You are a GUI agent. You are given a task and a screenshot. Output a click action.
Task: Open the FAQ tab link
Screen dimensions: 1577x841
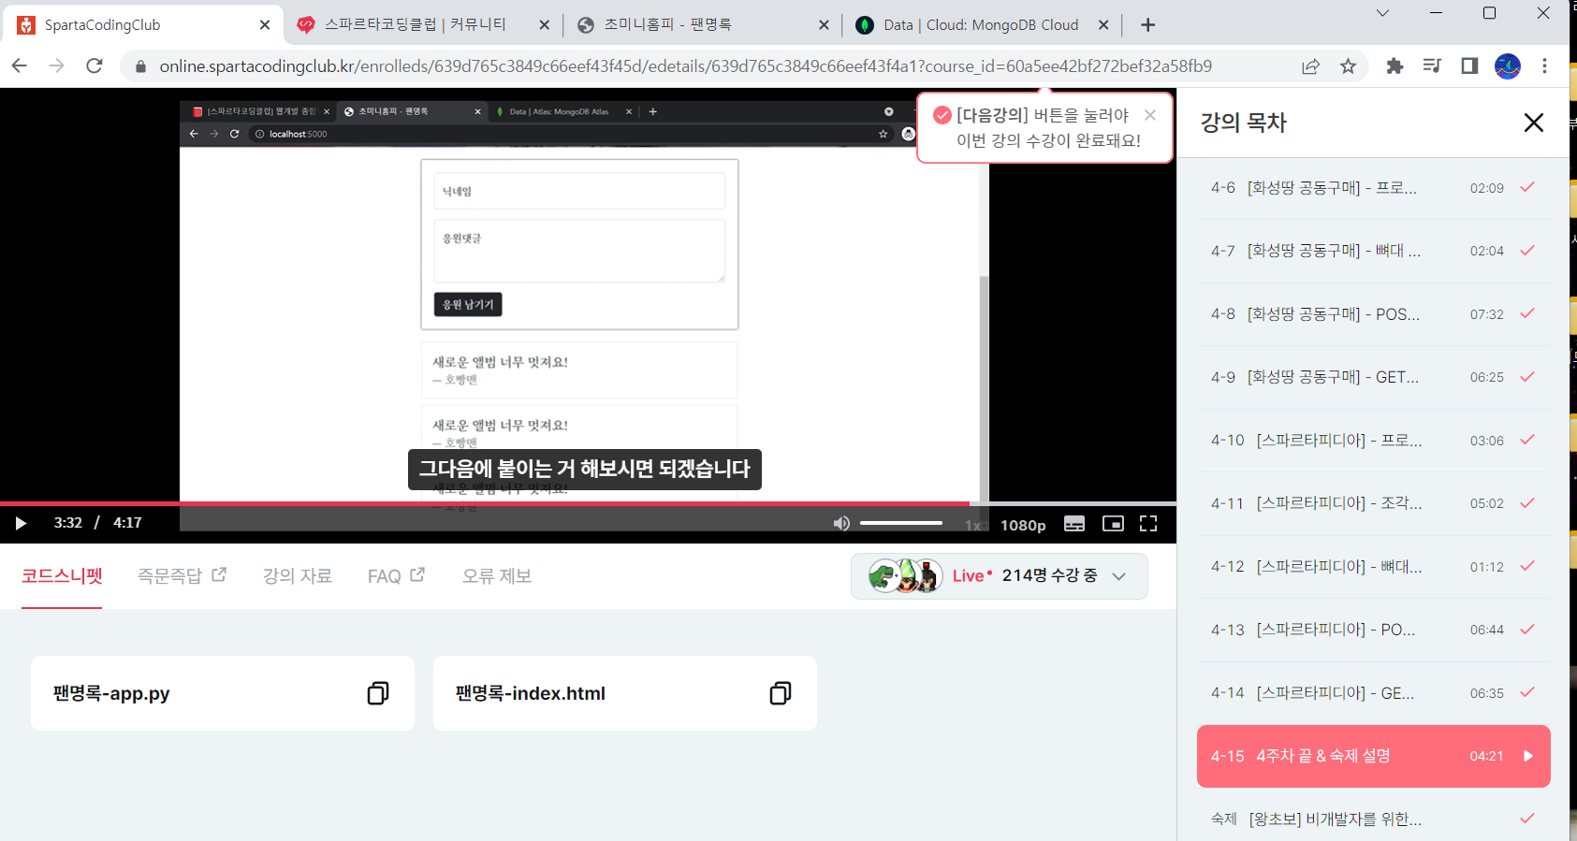[x=396, y=576]
